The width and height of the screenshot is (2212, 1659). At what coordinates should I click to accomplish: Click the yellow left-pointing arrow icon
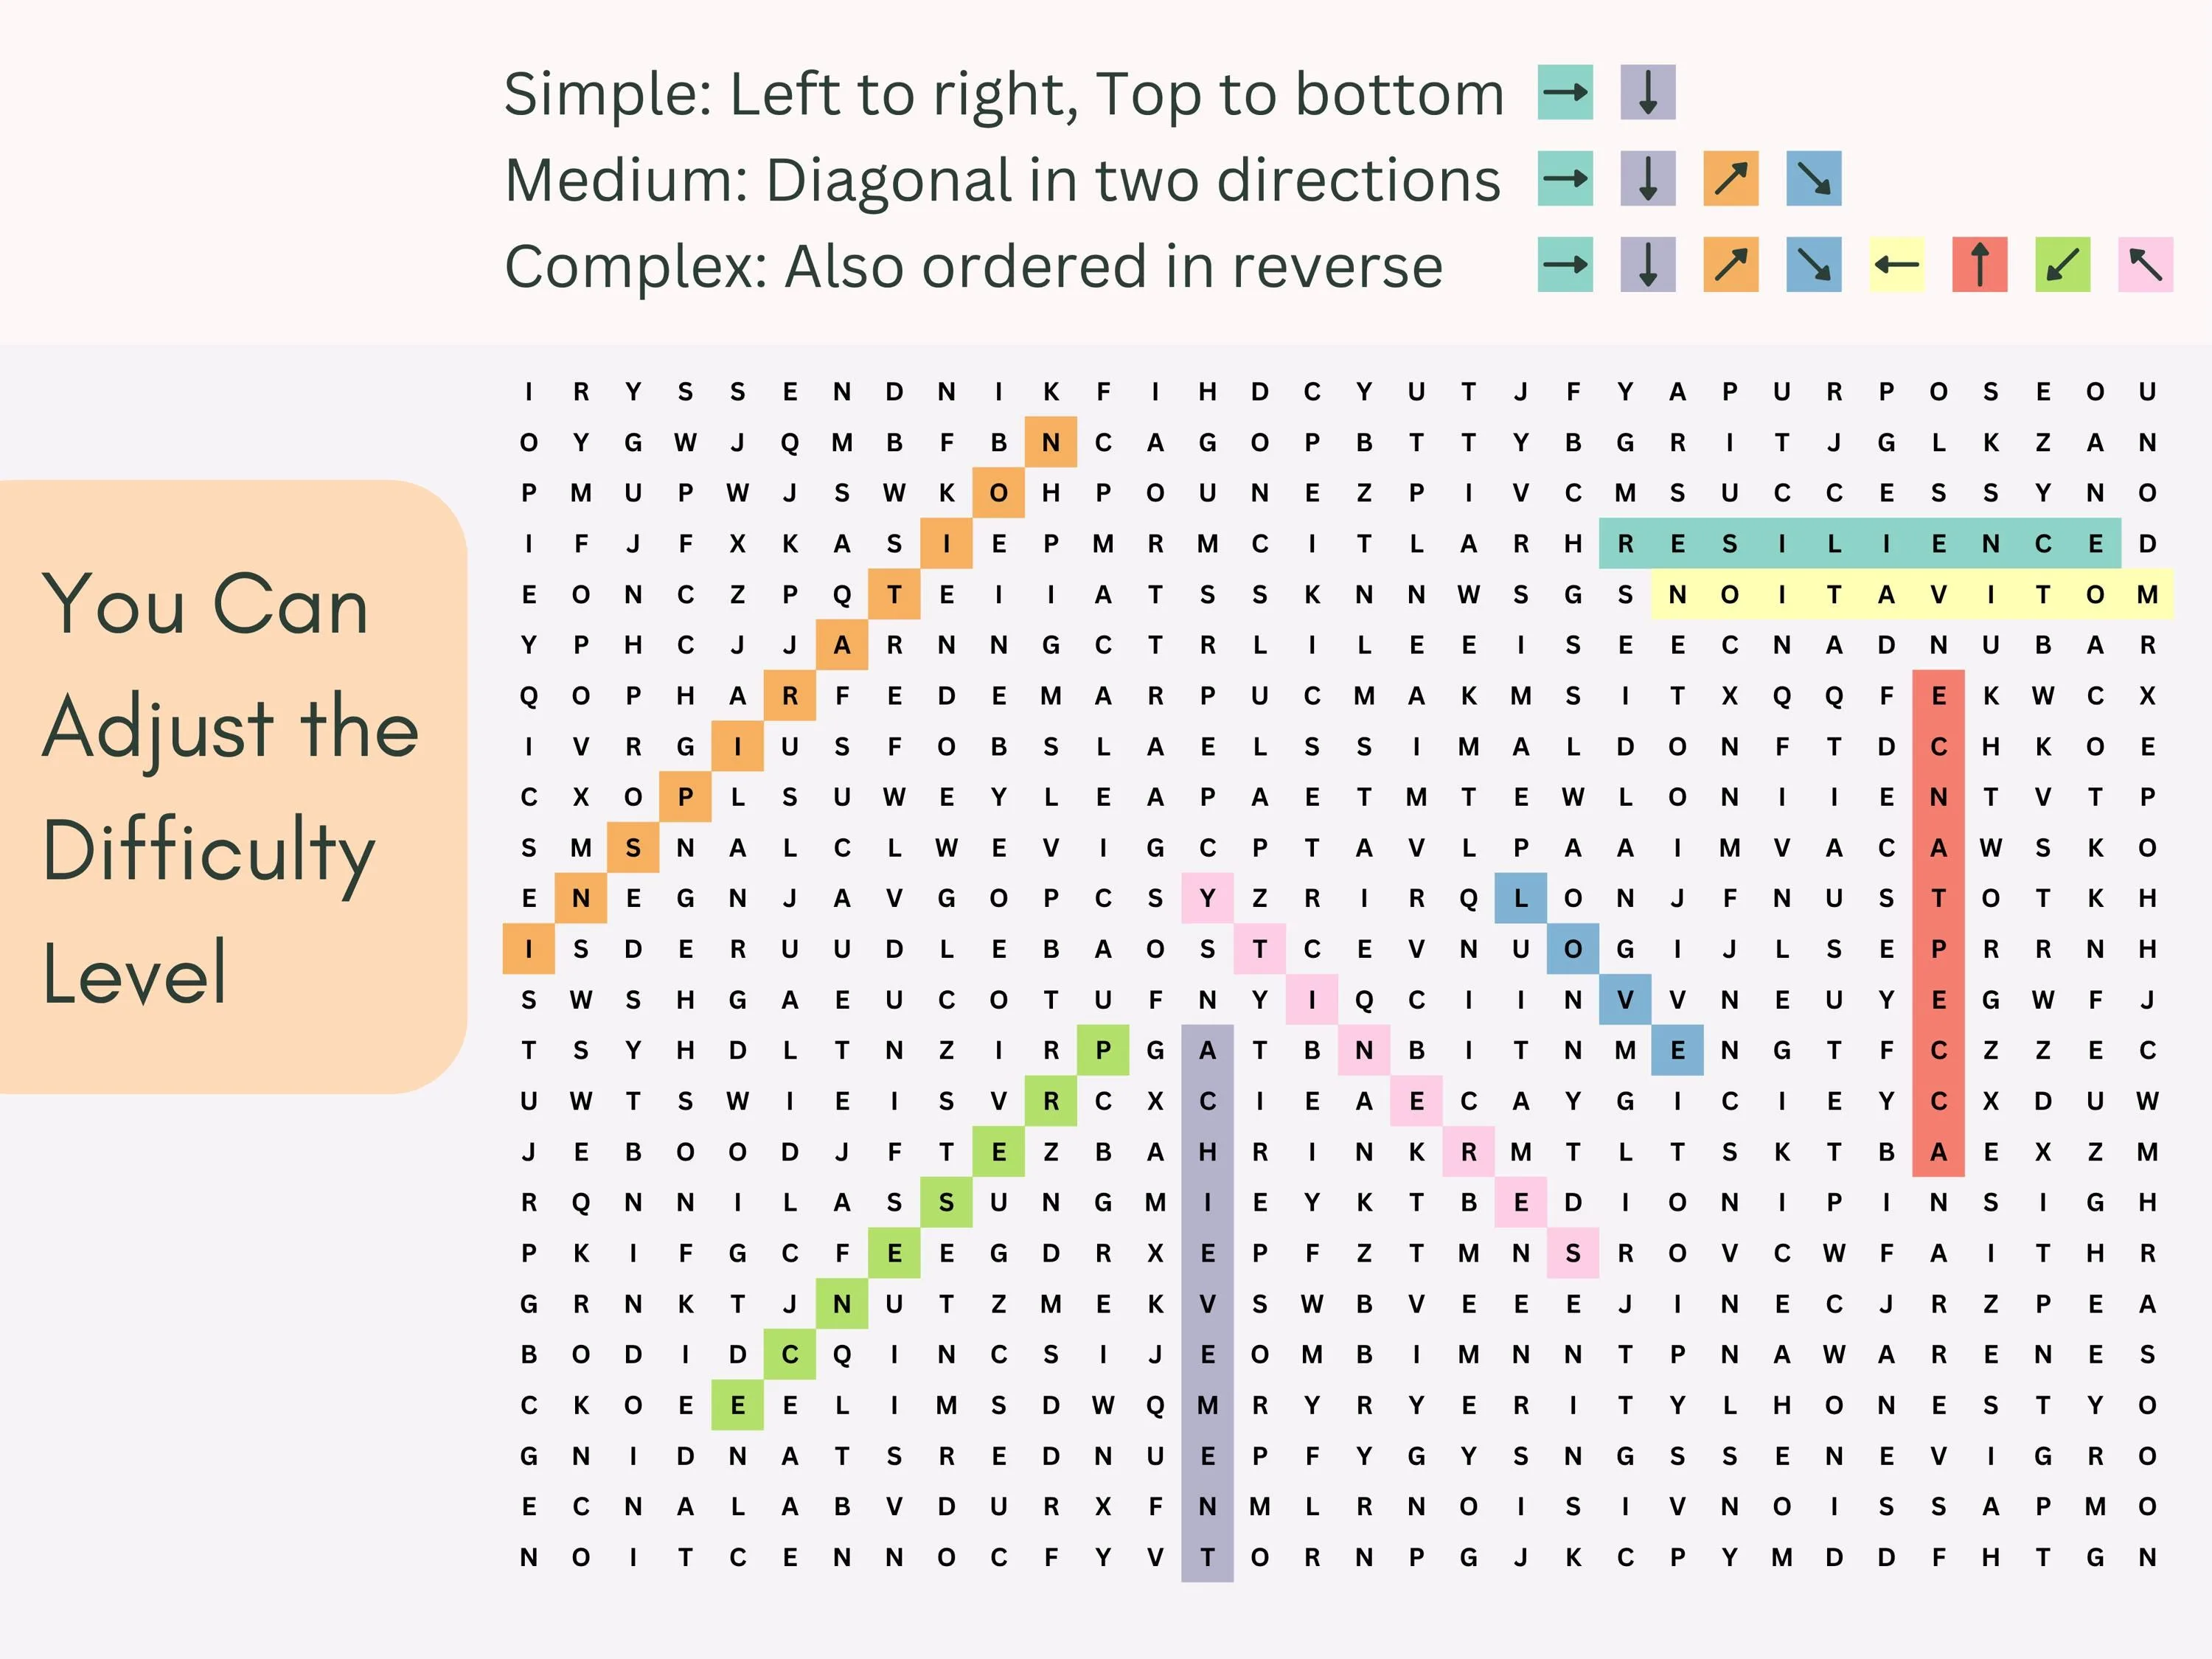coord(1896,265)
